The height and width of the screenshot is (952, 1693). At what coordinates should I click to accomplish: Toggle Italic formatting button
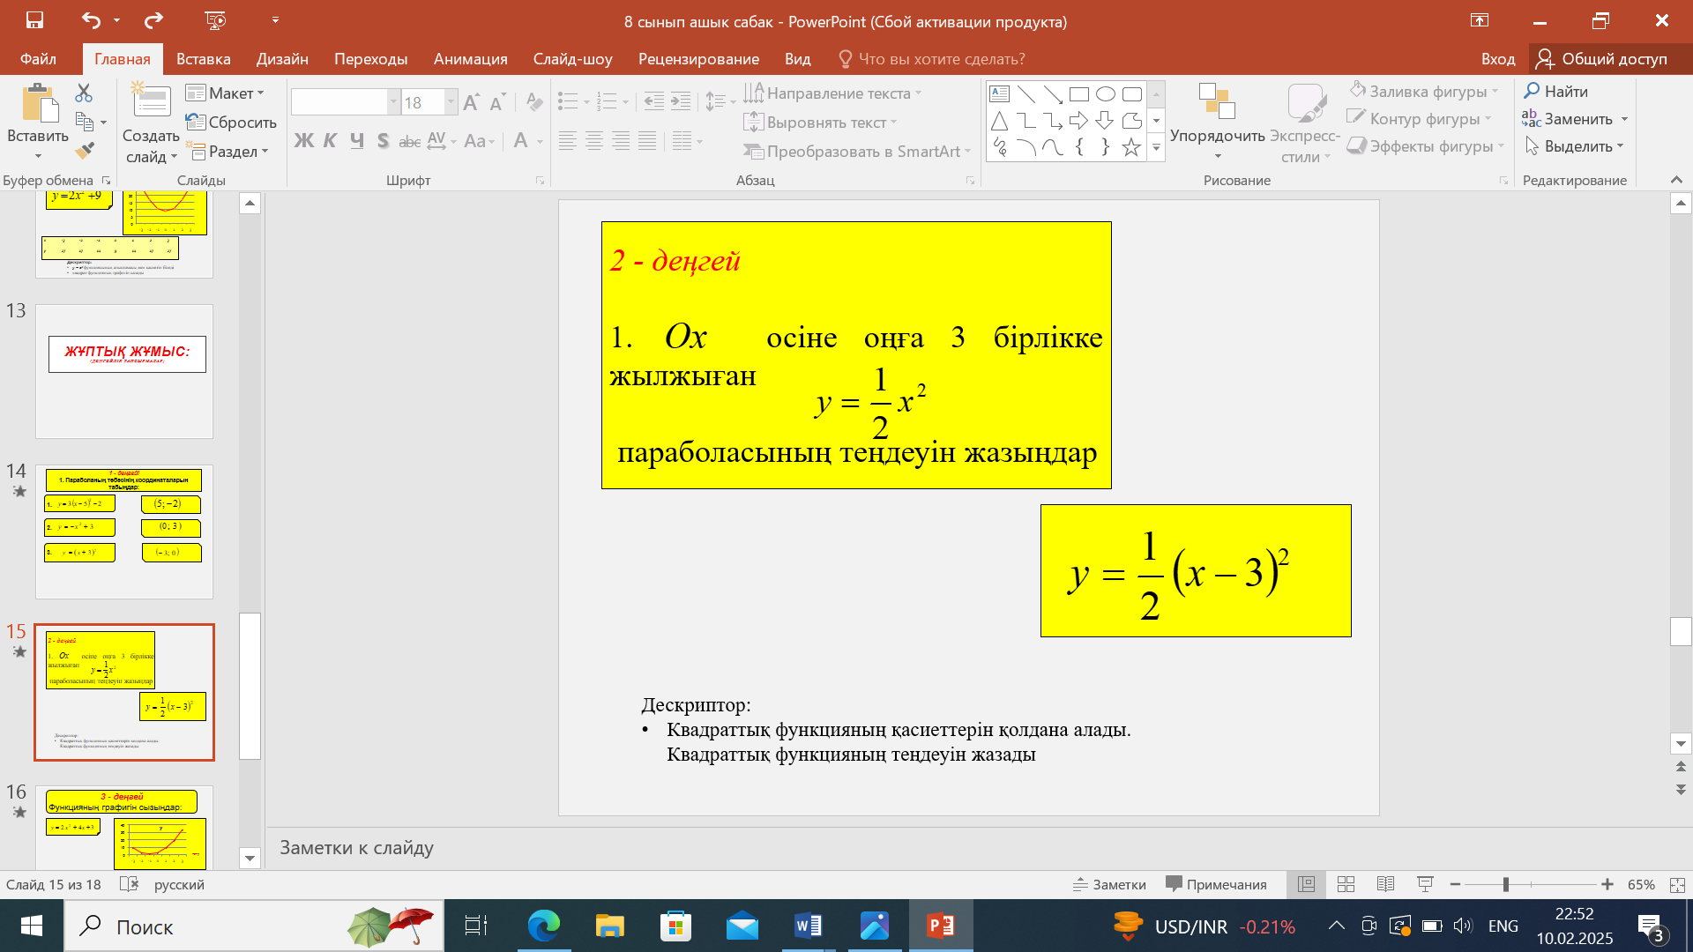tap(330, 141)
